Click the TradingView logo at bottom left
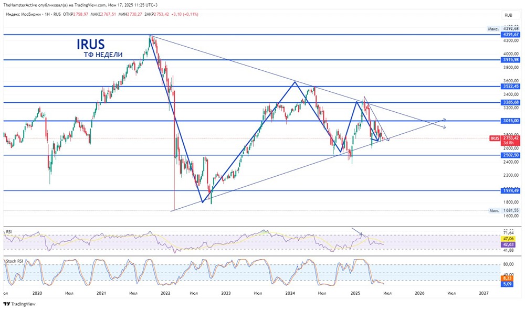 pos(19,304)
